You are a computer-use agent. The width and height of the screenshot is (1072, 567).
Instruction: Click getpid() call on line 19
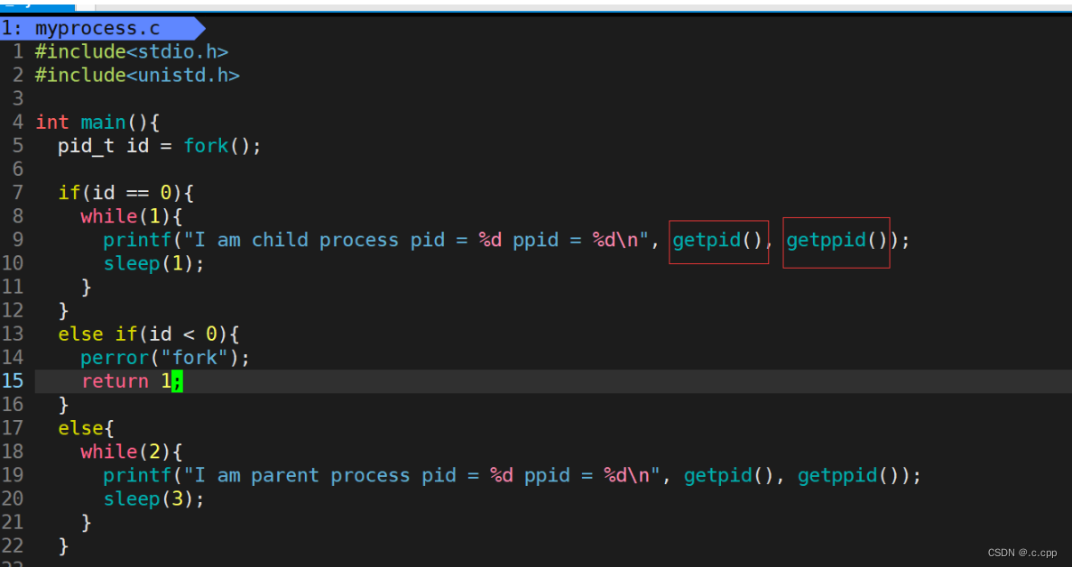point(728,475)
